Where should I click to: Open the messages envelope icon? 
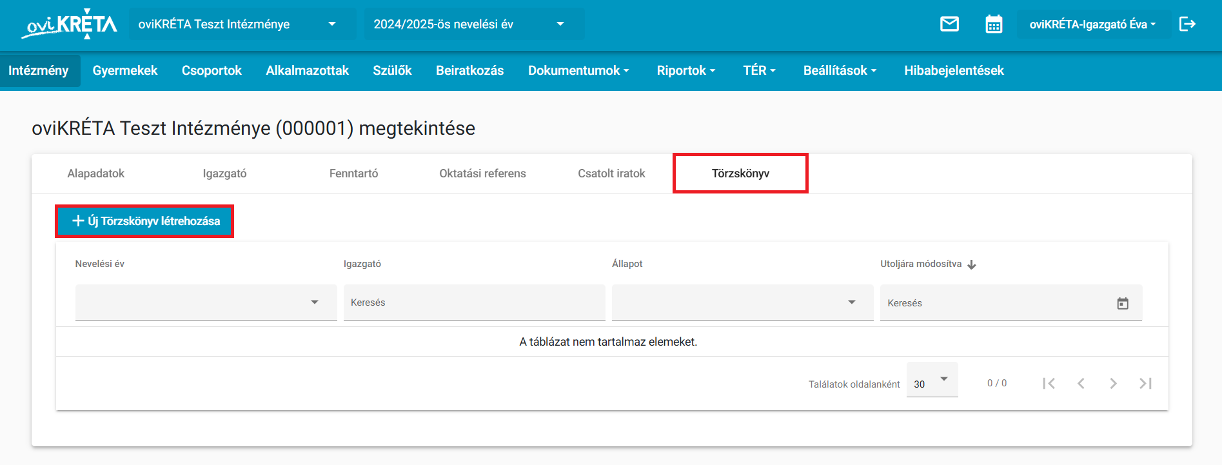(x=949, y=25)
